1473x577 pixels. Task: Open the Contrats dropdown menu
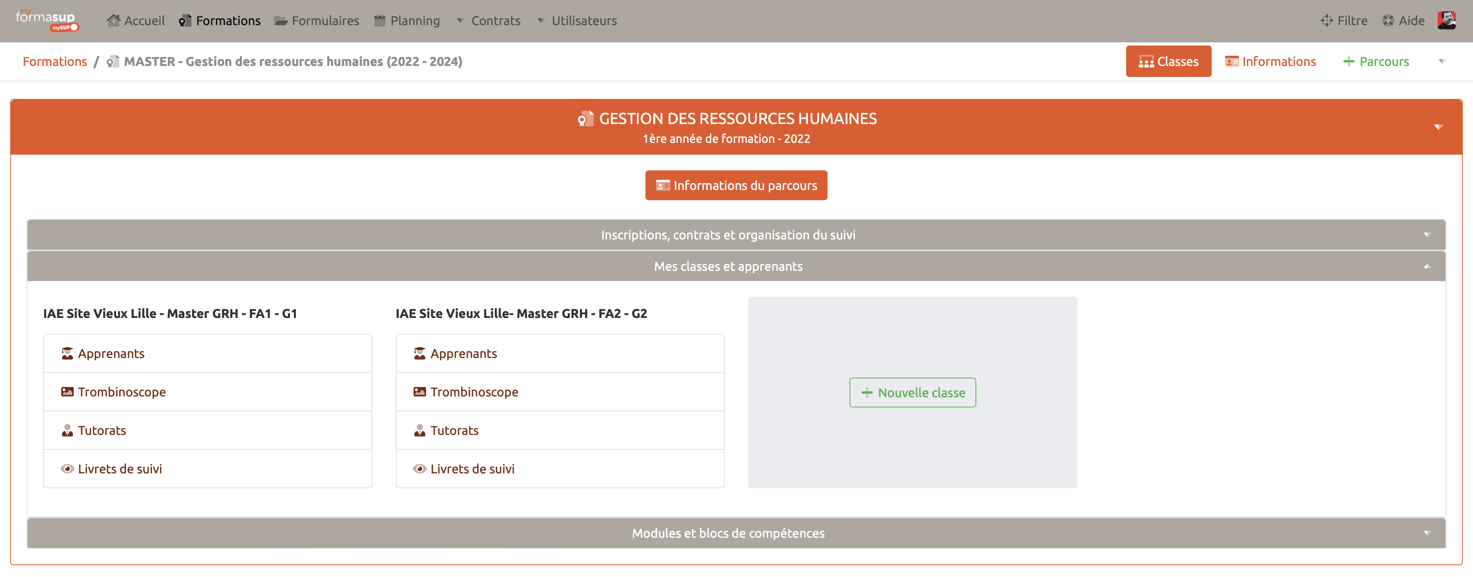click(x=495, y=20)
